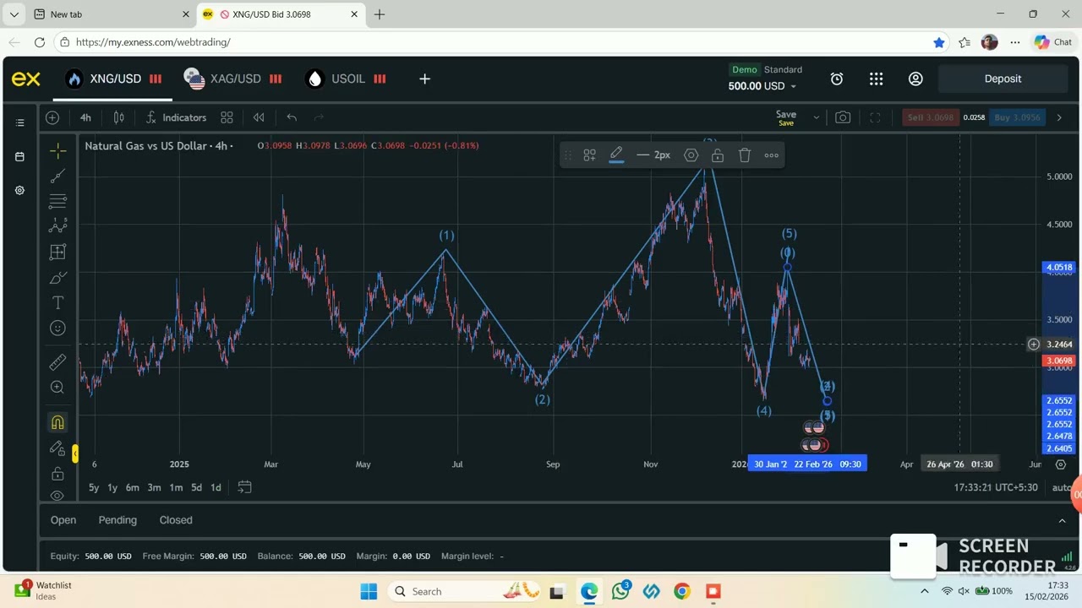Open the Demo Standard account dropdown
The width and height of the screenshot is (1082, 608).
(764, 78)
